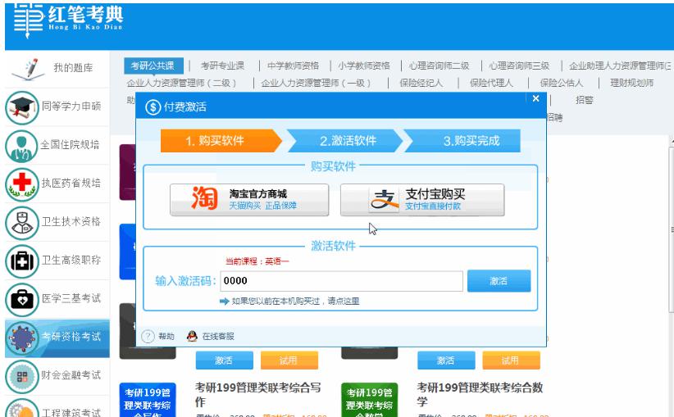
Task: Buy via 淘宝官方商城 button
Action: click(x=249, y=200)
